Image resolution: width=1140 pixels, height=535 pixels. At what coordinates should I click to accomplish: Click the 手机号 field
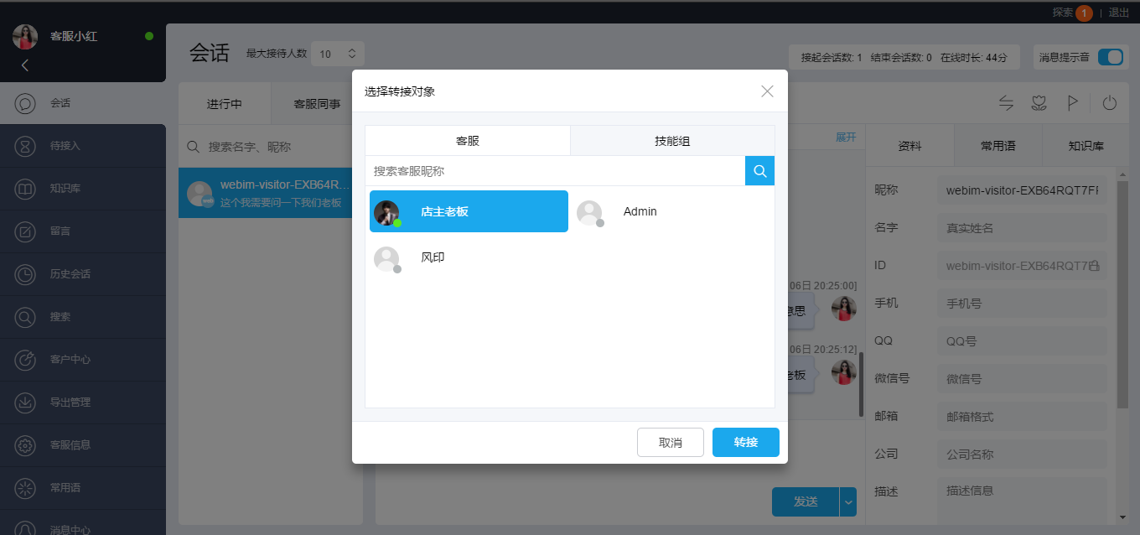[1022, 304]
